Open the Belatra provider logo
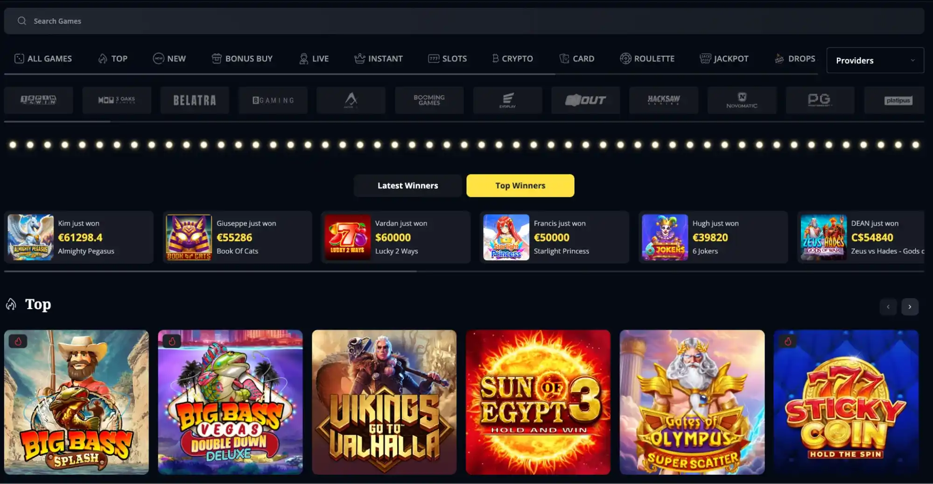933x484 pixels. coord(195,100)
